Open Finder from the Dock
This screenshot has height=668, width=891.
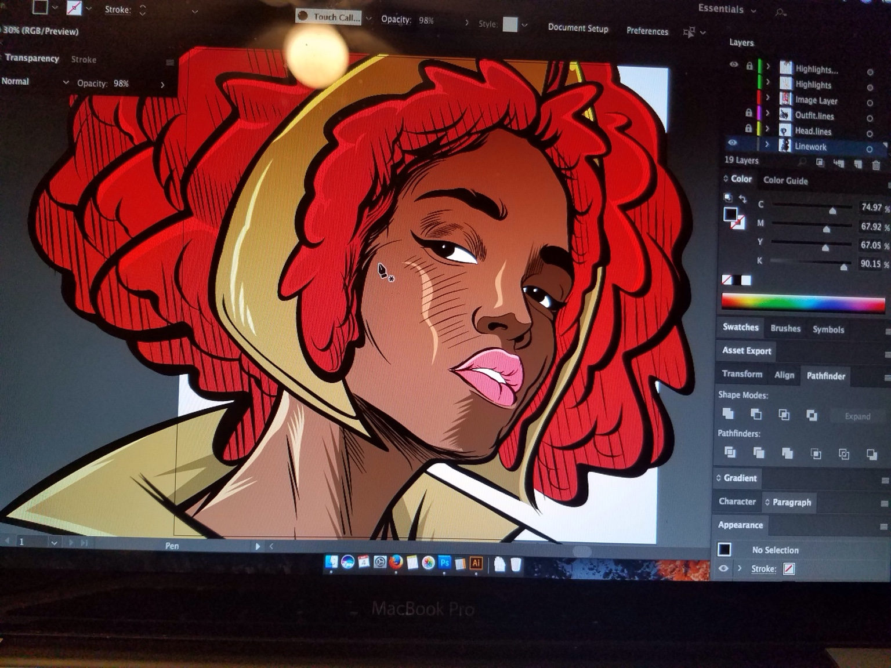(332, 561)
